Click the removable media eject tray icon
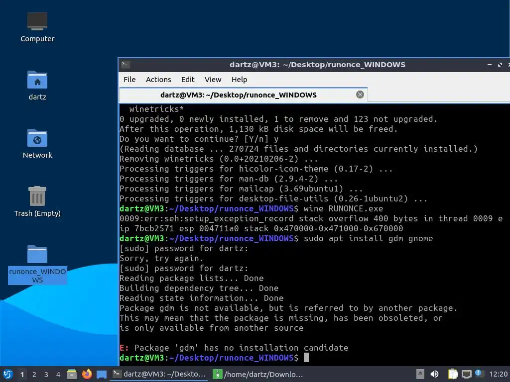This screenshot has width=510, height=382. (x=420, y=374)
